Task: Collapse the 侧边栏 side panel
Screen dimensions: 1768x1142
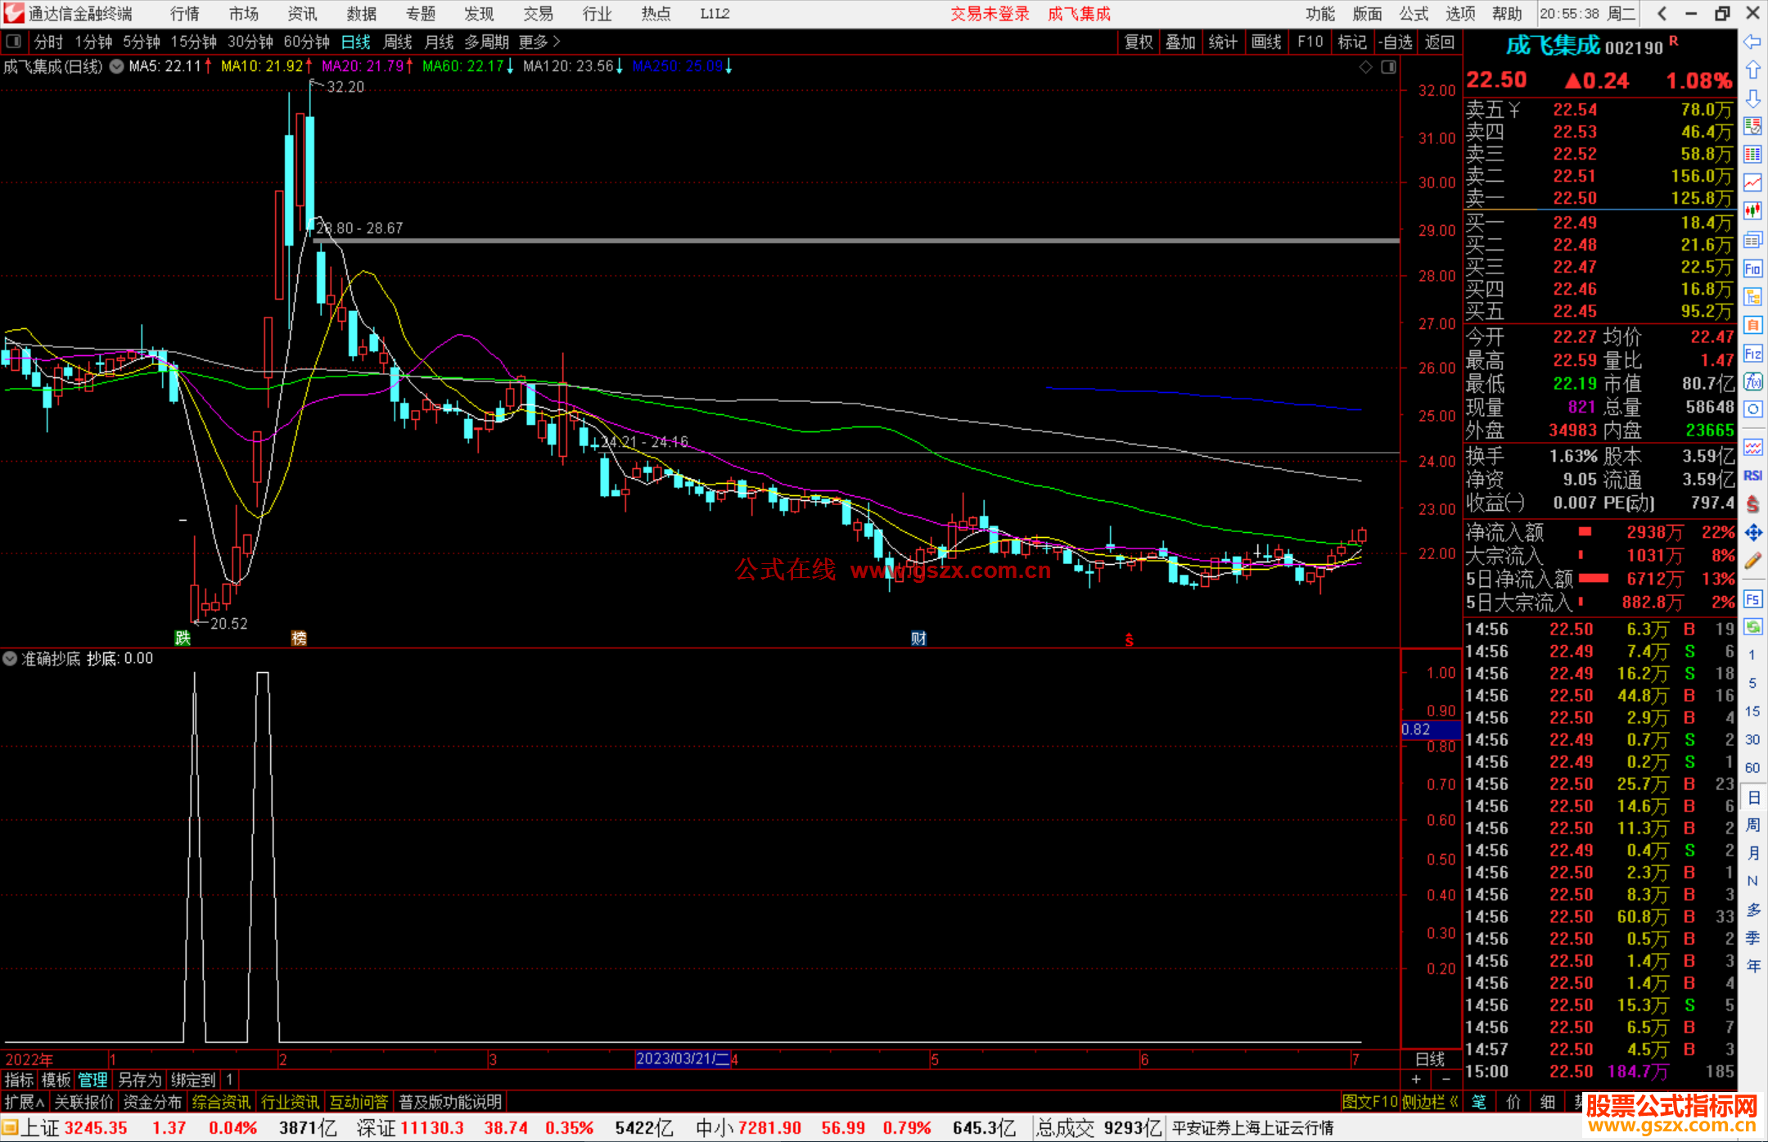Action: click(x=1429, y=1102)
